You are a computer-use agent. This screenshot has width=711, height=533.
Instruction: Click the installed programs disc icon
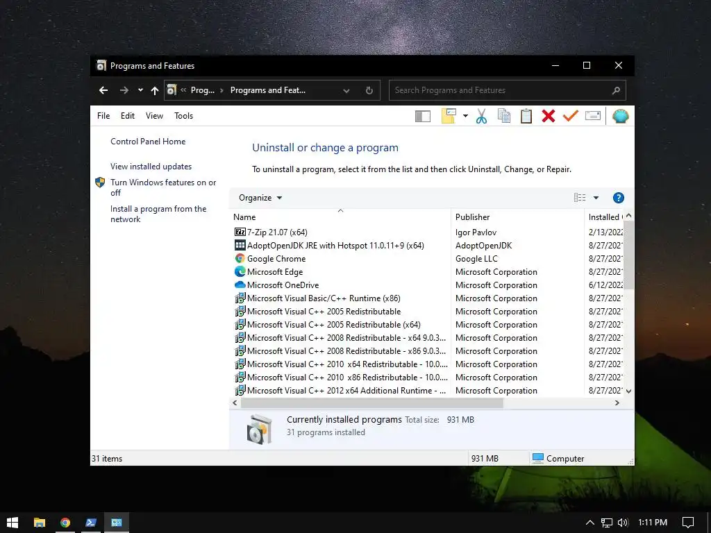(260, 428)
